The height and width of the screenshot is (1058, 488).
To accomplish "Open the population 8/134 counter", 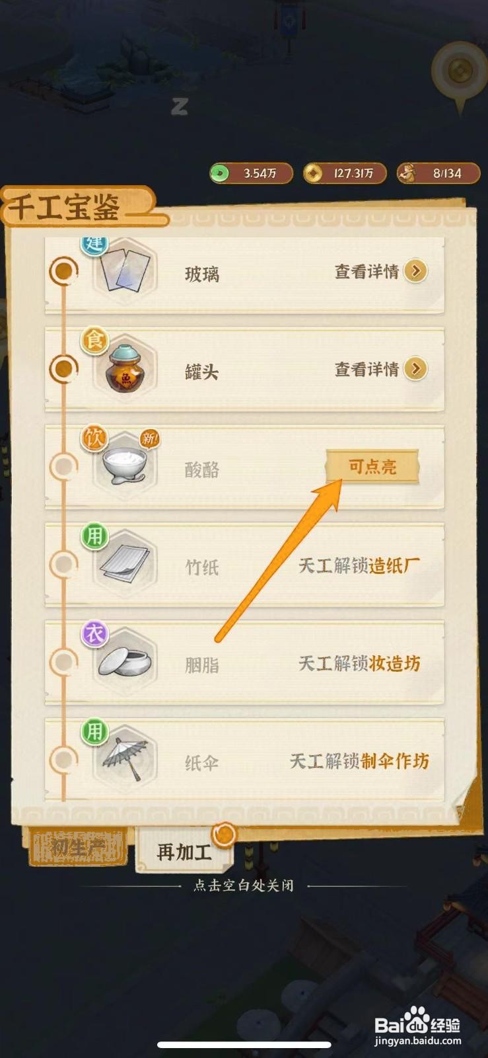I will click(x=438, y=173).
